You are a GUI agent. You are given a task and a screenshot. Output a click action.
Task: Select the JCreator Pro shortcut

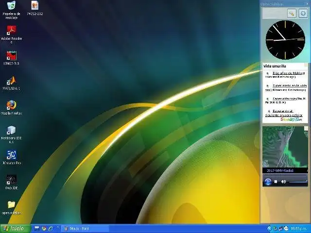click(12, 157)
